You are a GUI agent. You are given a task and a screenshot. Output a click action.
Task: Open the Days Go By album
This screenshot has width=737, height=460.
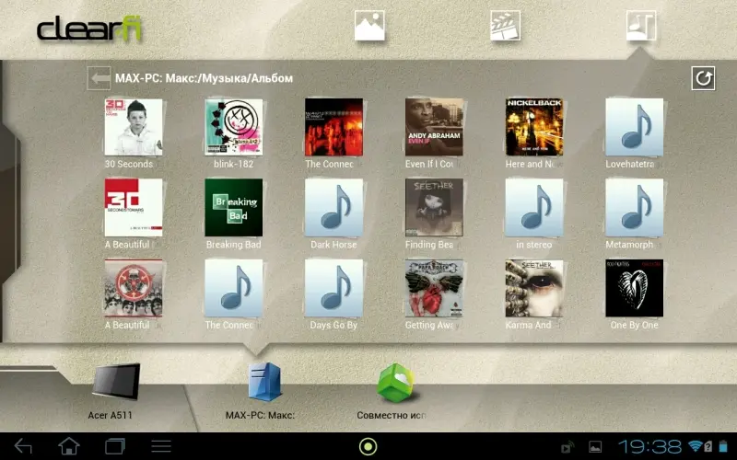click(333, 288)
